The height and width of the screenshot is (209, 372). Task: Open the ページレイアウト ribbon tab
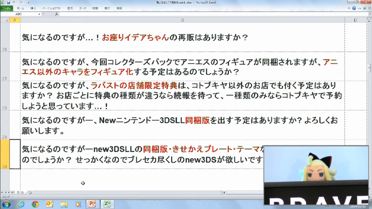click(x=51, y=8)
